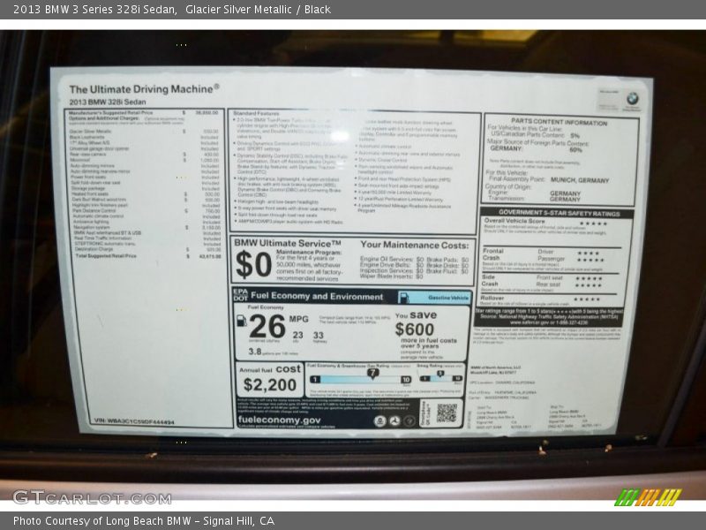Click the '3.8' gallons per 100 miles value
The height and width of the screenshot is (530, 706).
pyautogui.click(x=255, y=352)
